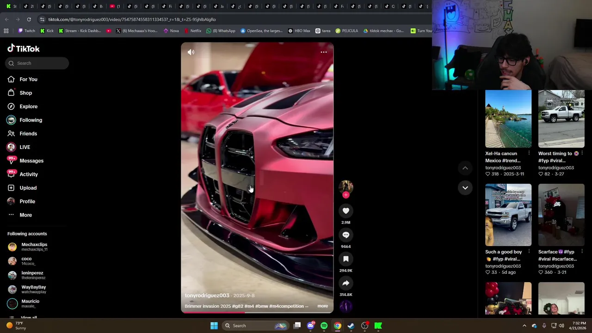Open the Stream - Kick Dashboard bookmark

pyautogui.click(x=79, y=31)
